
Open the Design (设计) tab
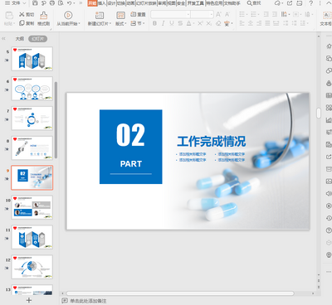[x=111, y=3]
